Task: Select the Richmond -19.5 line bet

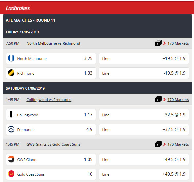Action: point(144,73)
